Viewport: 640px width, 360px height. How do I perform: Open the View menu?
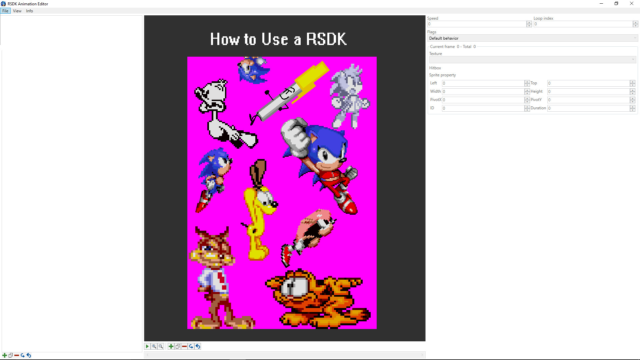17,11
